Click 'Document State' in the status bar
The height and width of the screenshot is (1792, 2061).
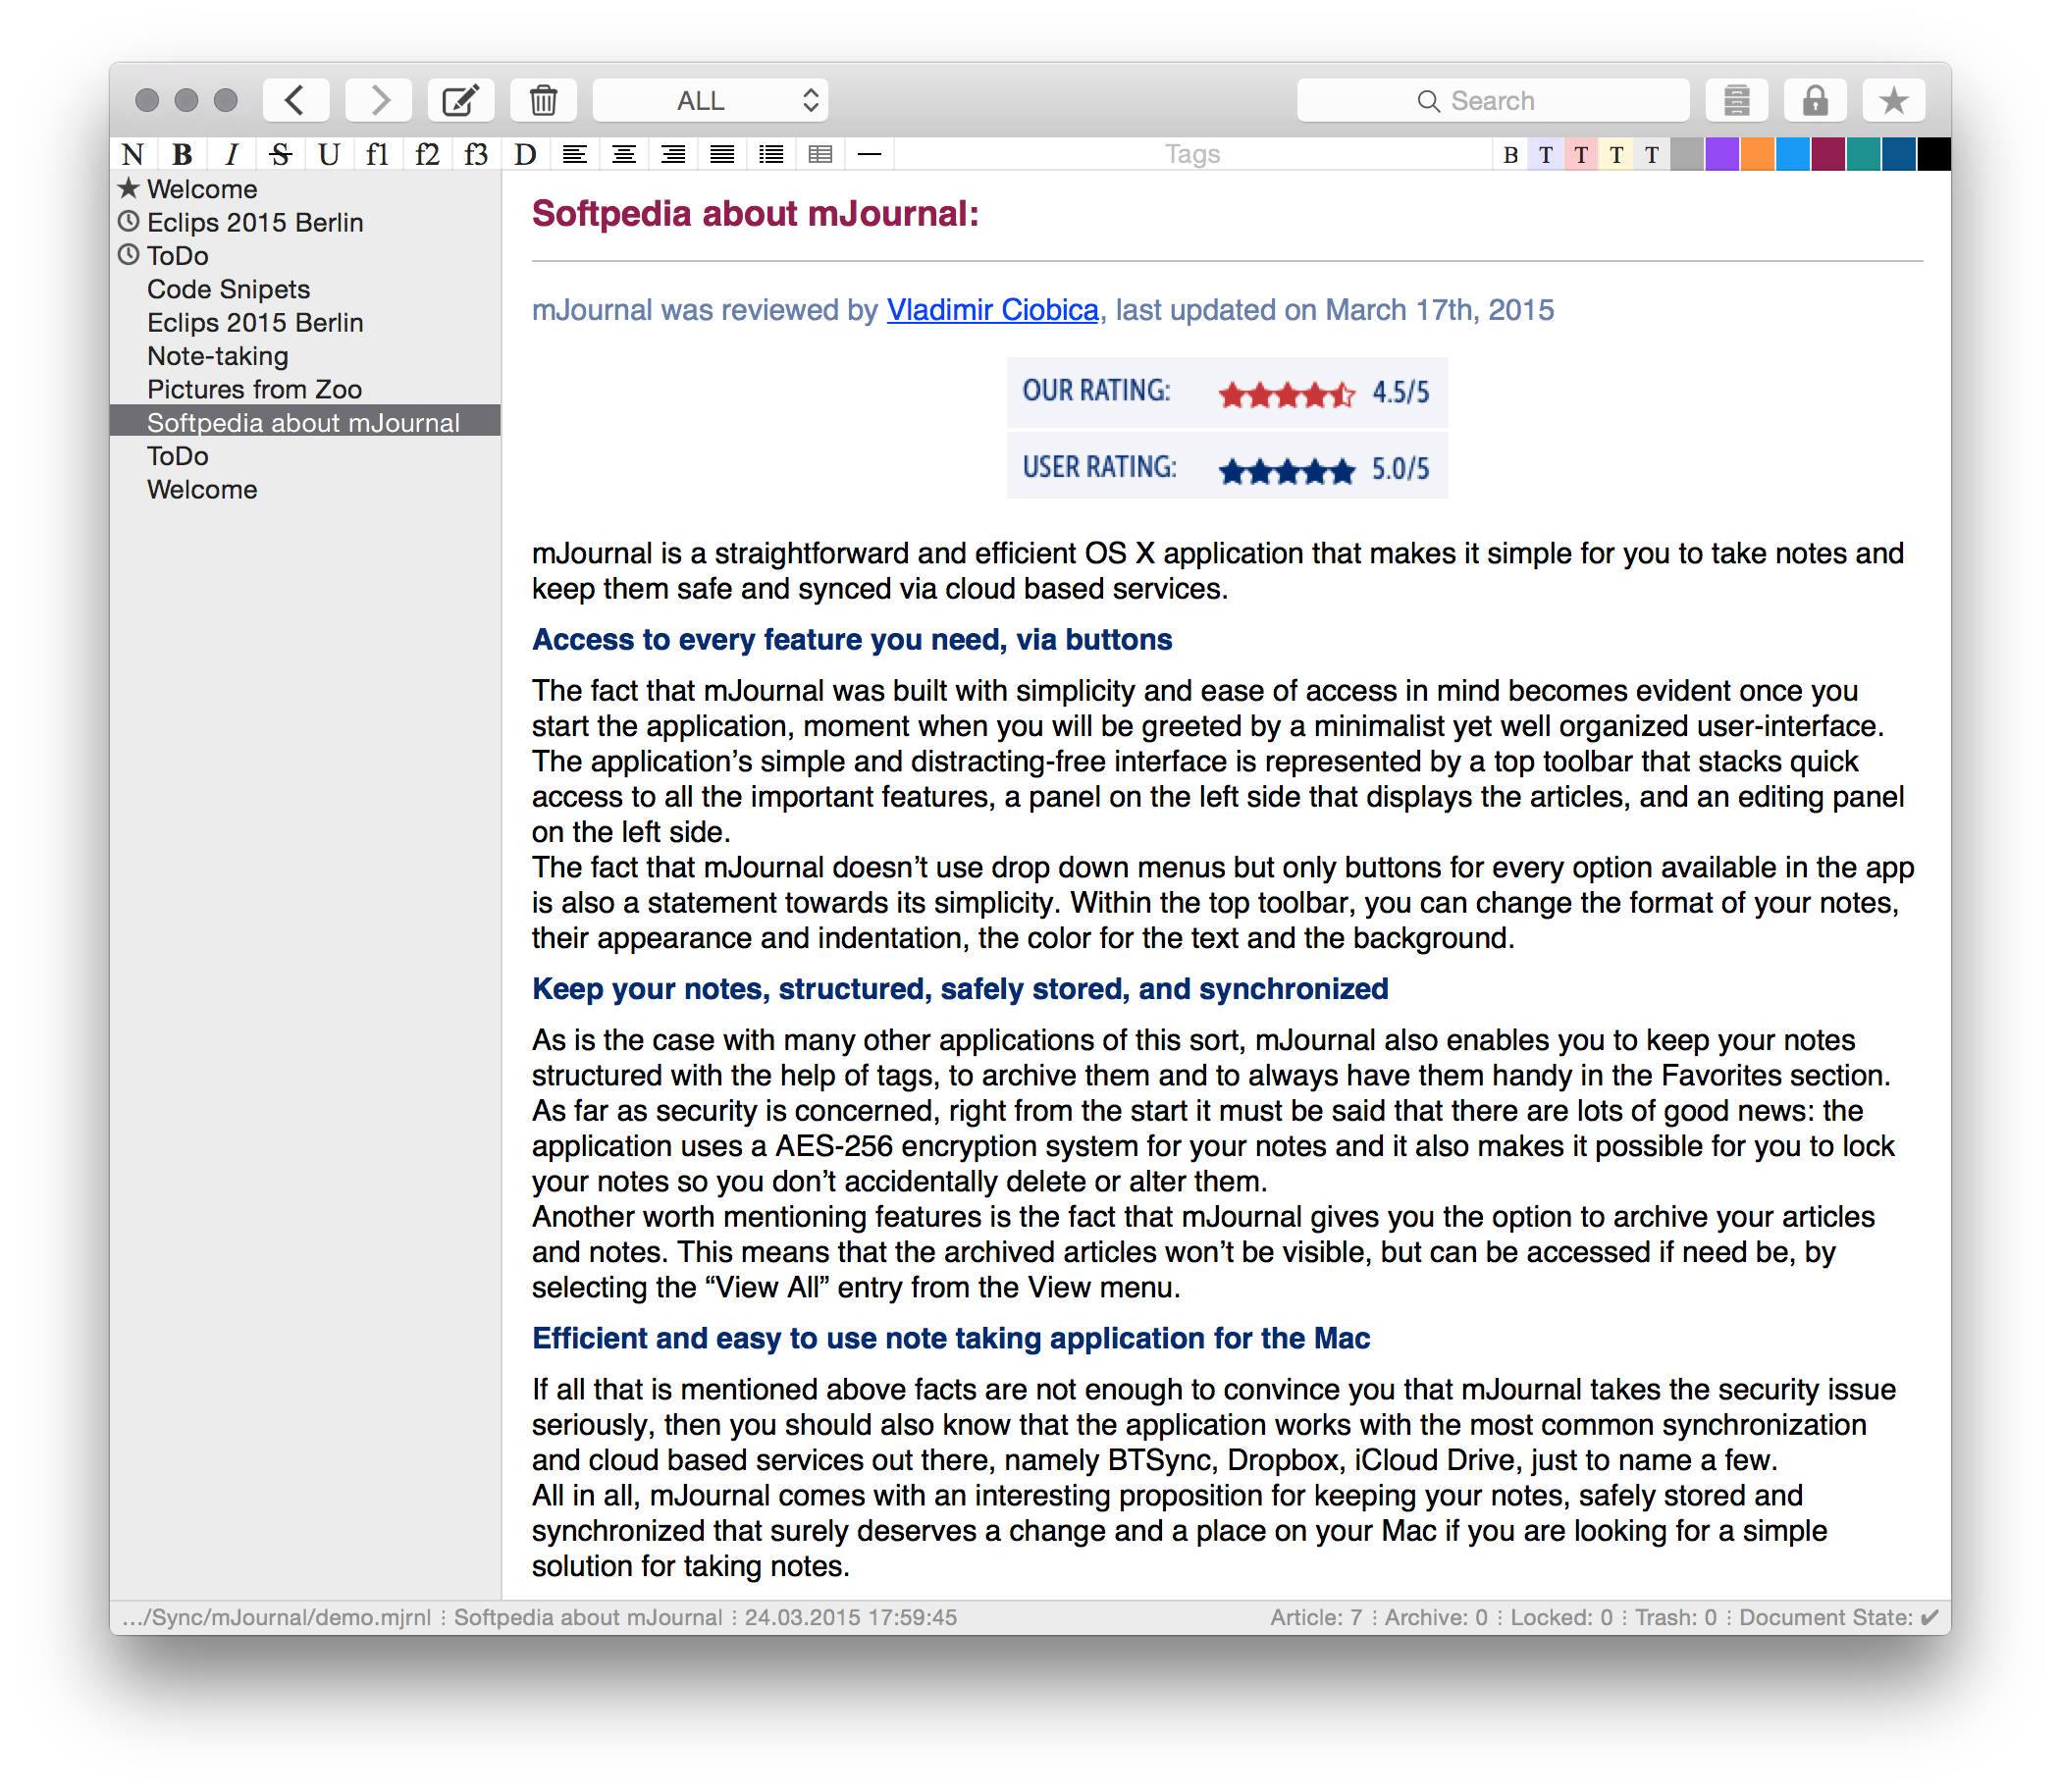(x=1838, y=1617)
